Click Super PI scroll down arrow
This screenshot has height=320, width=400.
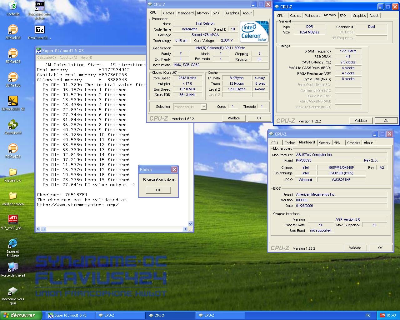pos(191,224)
